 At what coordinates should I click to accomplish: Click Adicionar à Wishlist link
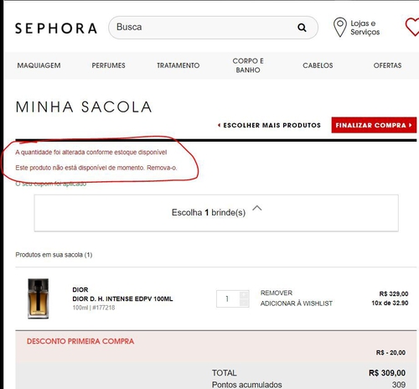[297, 303]
